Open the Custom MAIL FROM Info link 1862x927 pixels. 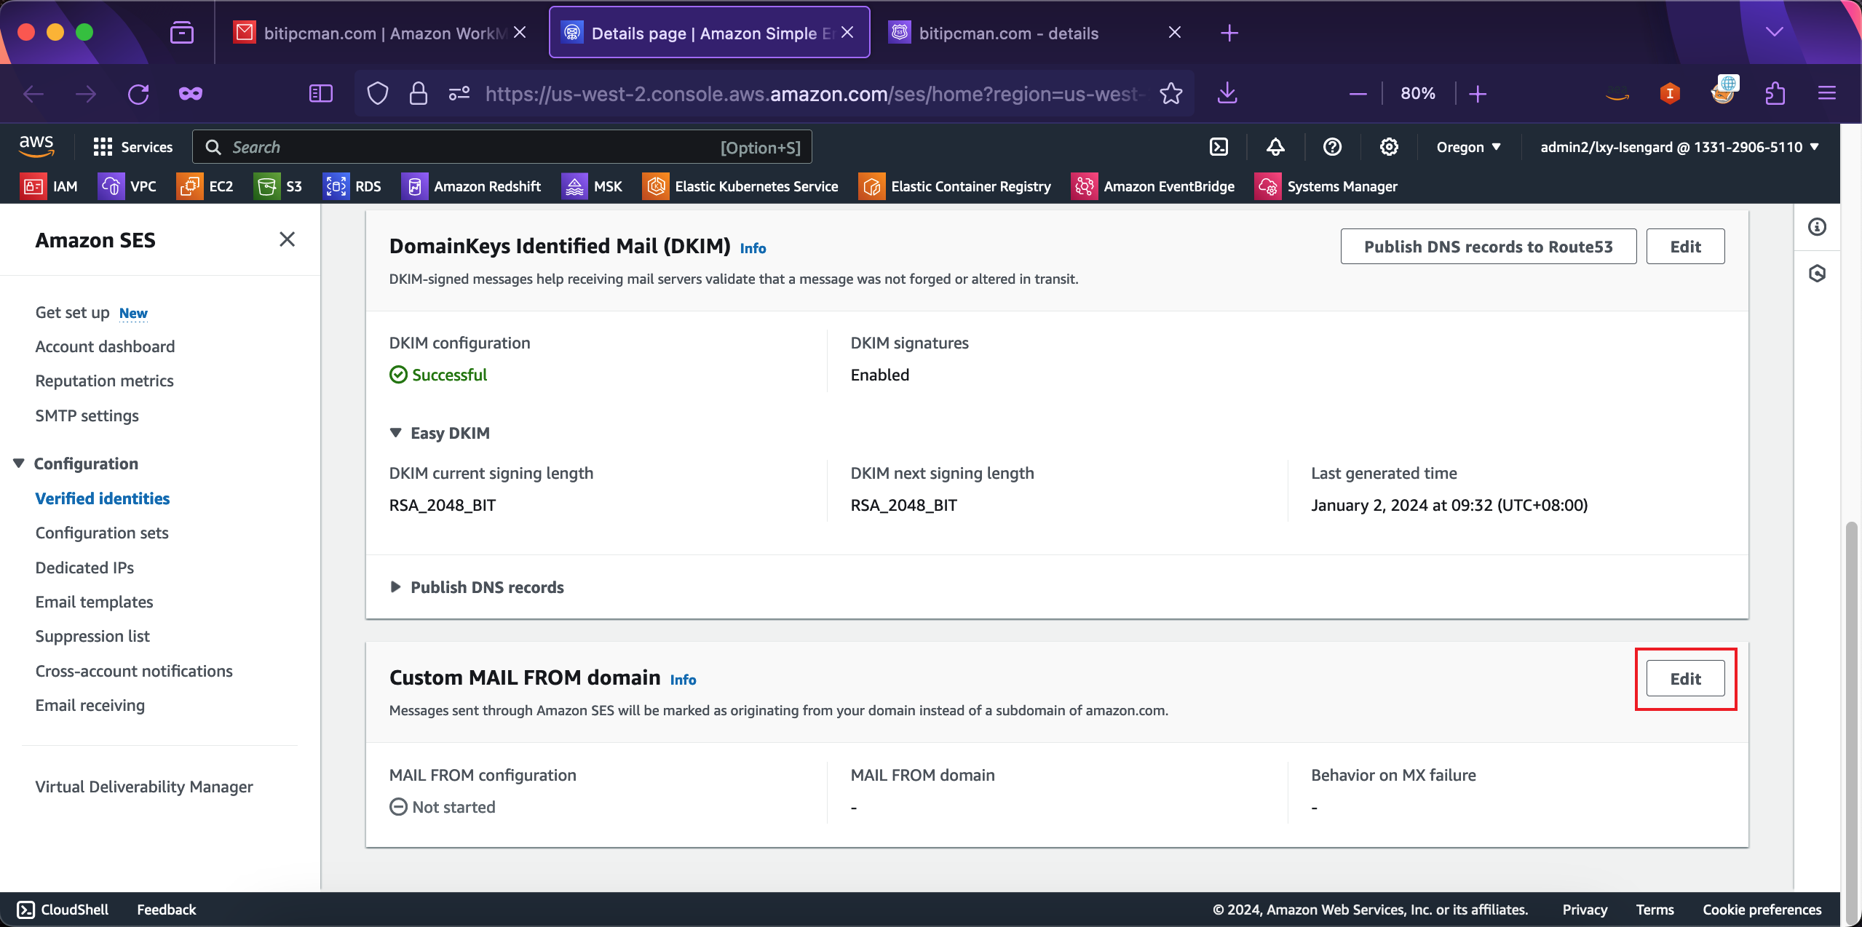(x=683, y=680)
